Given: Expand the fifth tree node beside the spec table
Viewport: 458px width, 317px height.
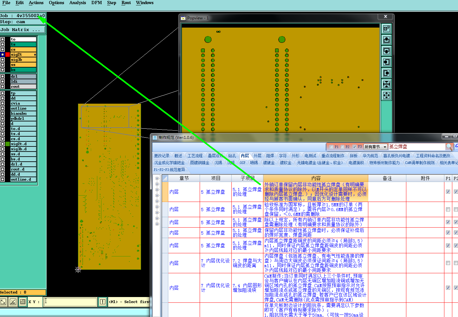Looking at the screenshot, I should tap(157, 201).
